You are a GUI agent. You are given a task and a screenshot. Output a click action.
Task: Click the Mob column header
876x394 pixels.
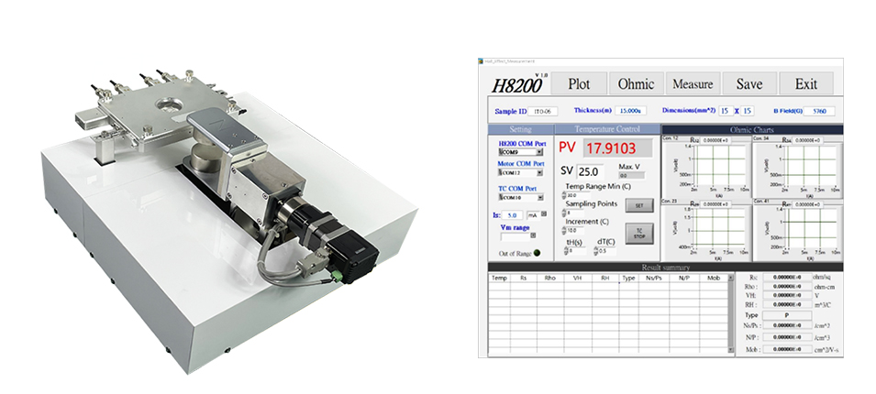pos(714,278)
